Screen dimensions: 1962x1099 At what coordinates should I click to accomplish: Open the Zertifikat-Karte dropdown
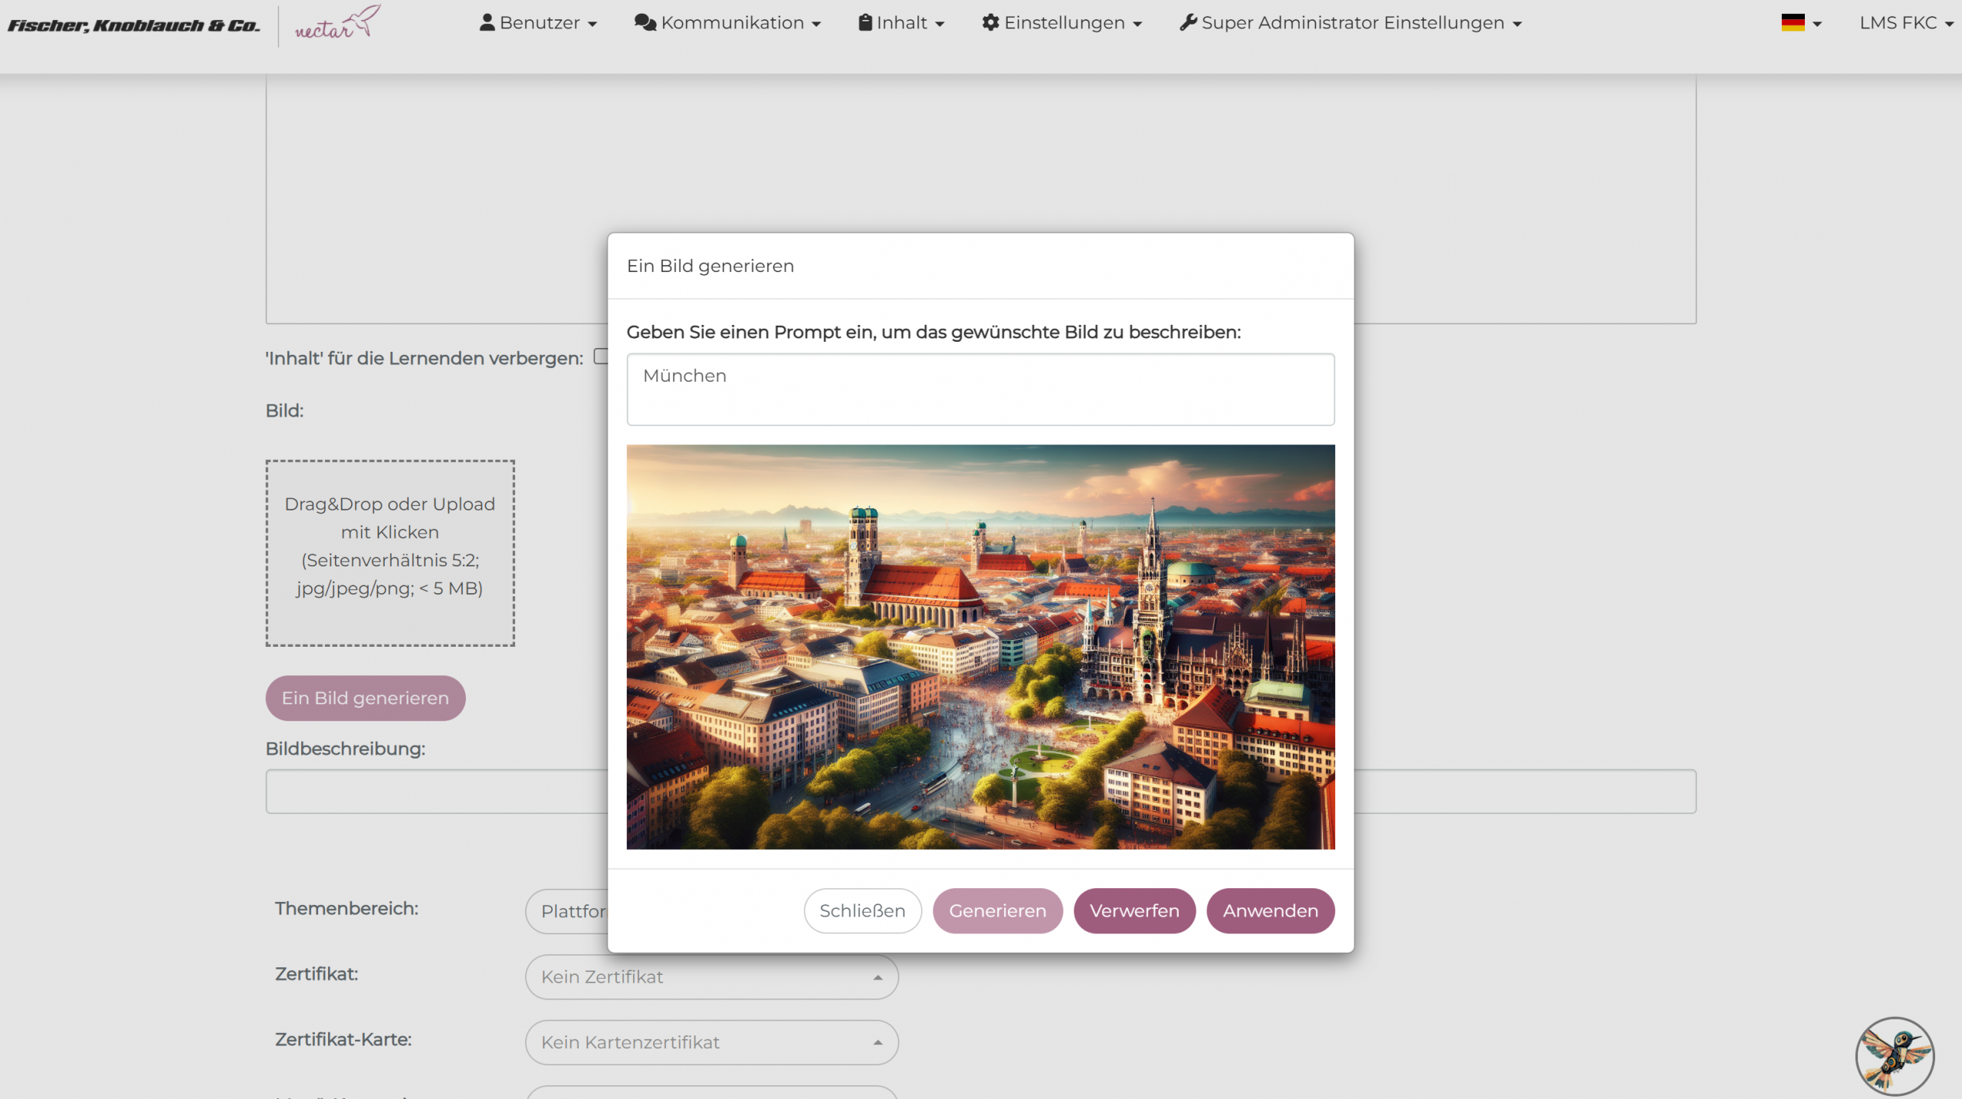point(711,1042)
